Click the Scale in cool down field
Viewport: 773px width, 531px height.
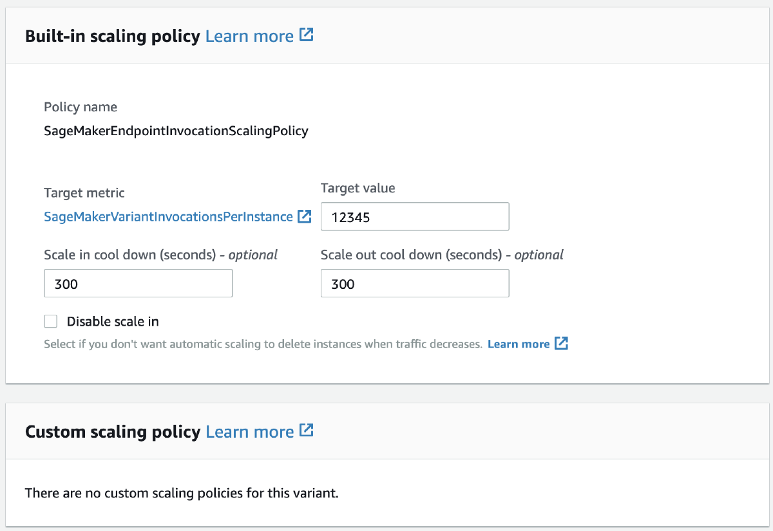(x=138, y=284)
